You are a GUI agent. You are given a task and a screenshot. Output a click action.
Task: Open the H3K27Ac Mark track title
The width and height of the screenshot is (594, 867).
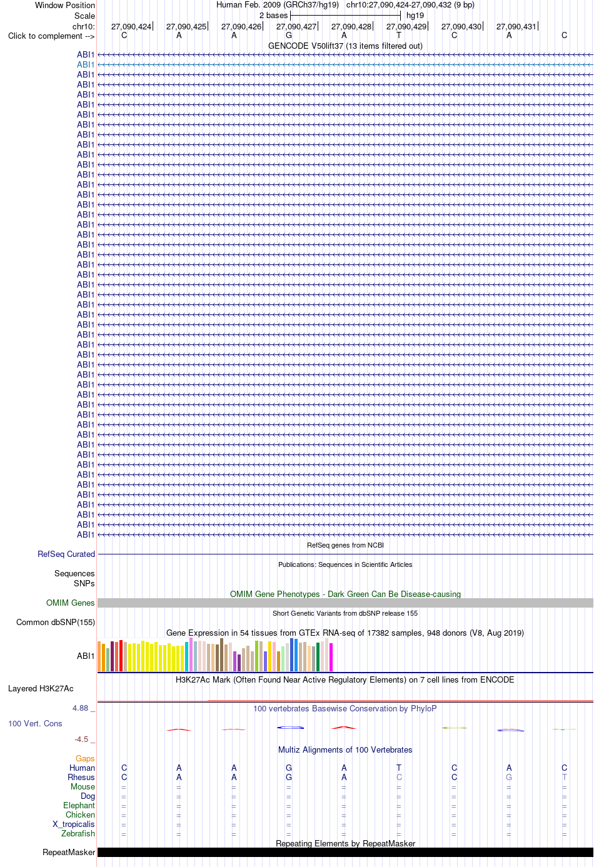(x=345, y=679)
